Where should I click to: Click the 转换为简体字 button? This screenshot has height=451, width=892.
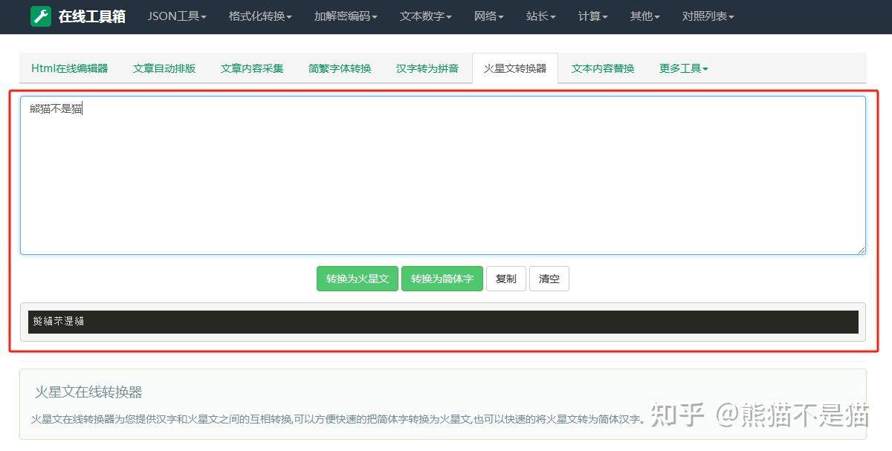point(442,279)
